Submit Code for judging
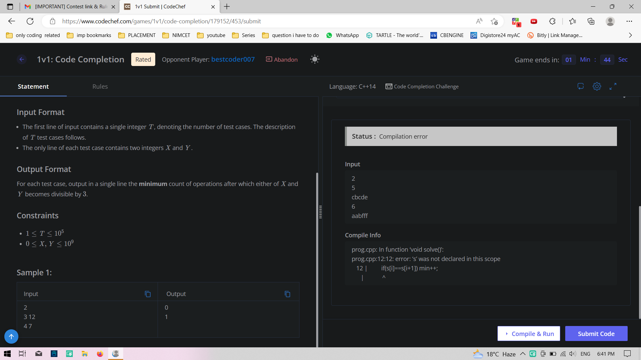This screenshot has width=641, height=360. 596,334
